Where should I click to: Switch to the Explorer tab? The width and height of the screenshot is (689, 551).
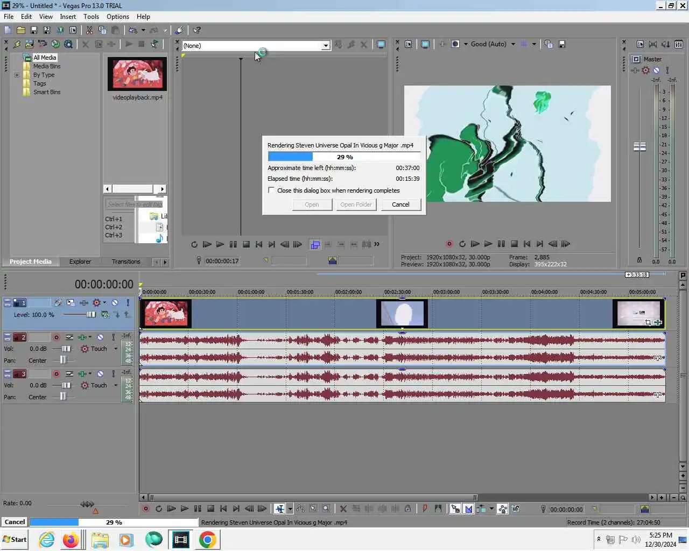coord(80,262)
